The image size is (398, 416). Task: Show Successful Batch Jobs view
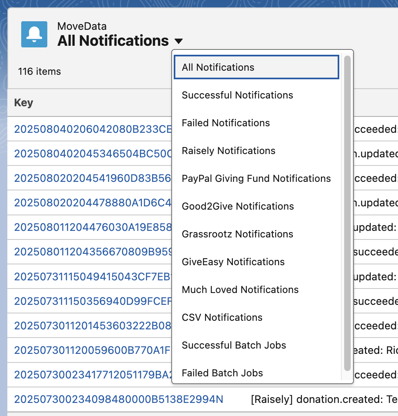tap(234, 345)
